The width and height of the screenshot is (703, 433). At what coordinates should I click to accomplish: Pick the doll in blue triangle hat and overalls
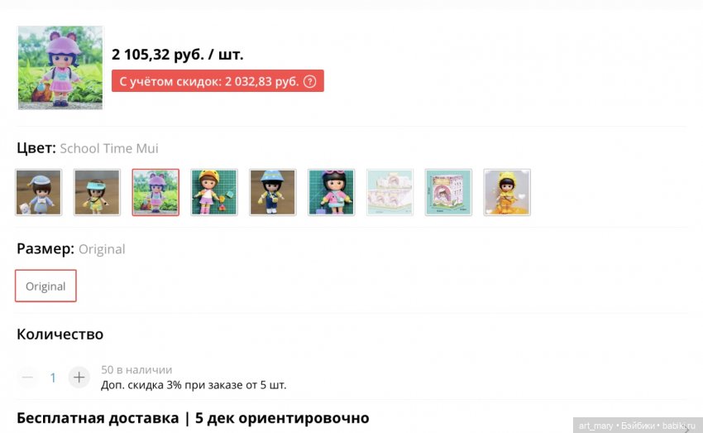click(x=273, y=193)
